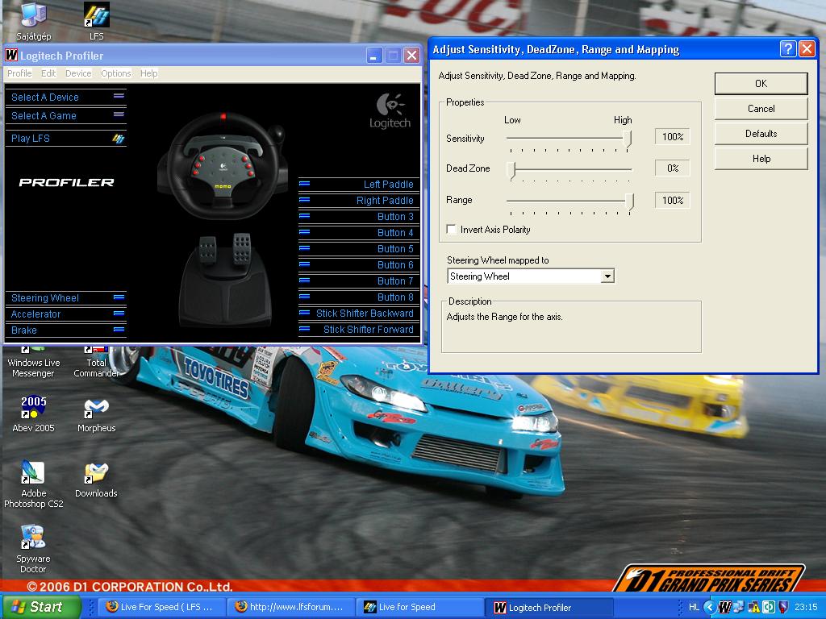The height and width of the screenshot is (619, 826).
Task: Open the Windows Start menu
Action: [42, 607]
